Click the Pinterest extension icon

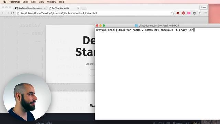183,13
